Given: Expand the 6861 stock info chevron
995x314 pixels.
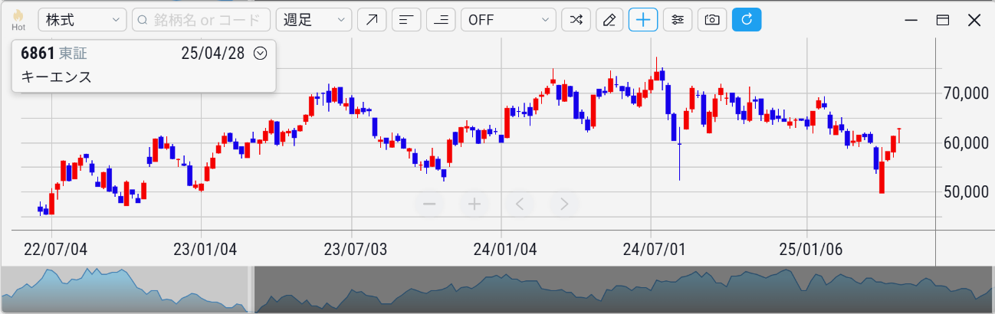Looking at the screenshot, I should click(260, 53).
